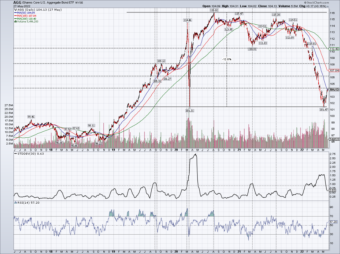
Task: Click the 116.02 peak price label
Action: coord(214,10)
